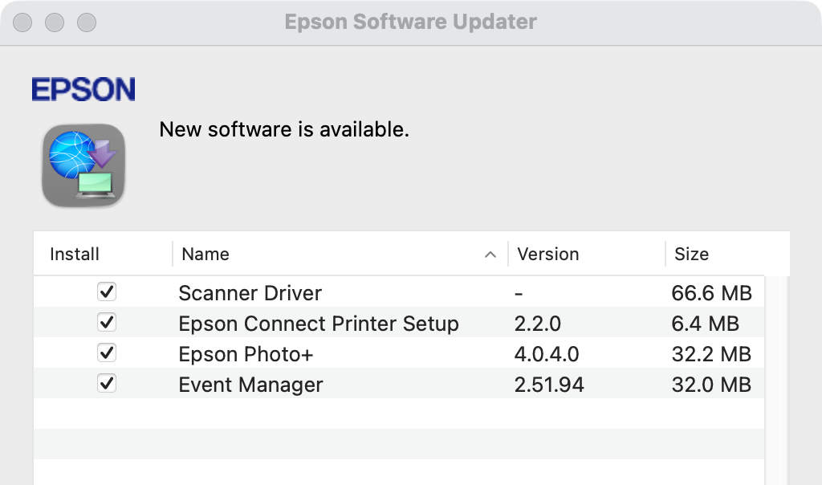Click the Name column header
This screenshot has width=822, height=485.
[x=205, y=255]
